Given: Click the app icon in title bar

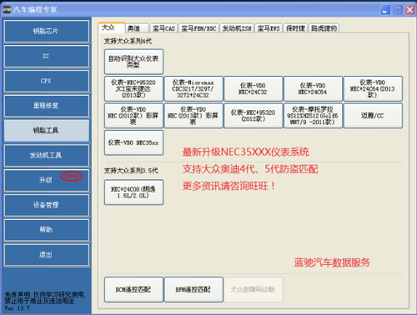Looking at the screenshot, I should (7, 10).
